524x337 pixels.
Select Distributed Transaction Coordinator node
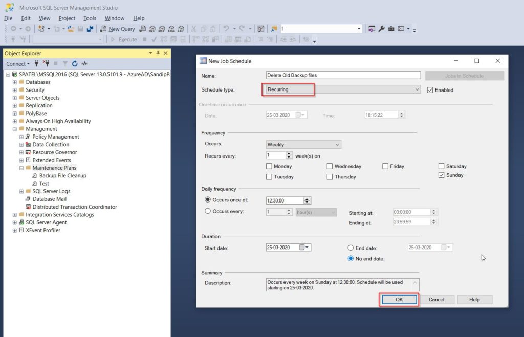pos(75,207)
